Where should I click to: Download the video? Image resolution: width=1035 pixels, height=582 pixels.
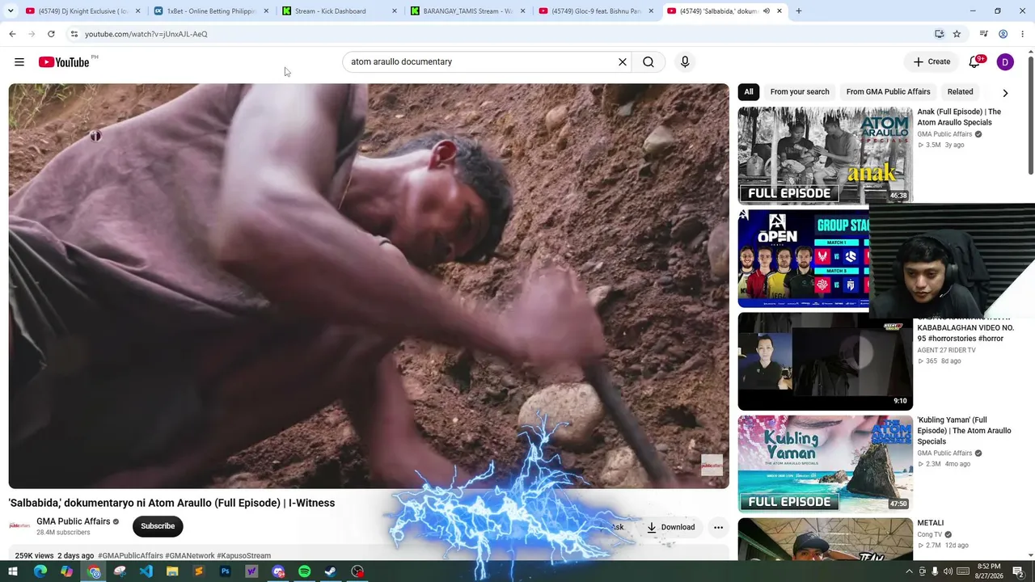tap(670, 528)
